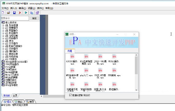This screenshot has width=175, height=111.
Task: Select the 正则函数库 library icon
Action: click(3, 82)
